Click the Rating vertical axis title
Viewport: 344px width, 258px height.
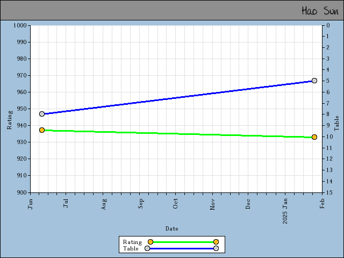9,120
